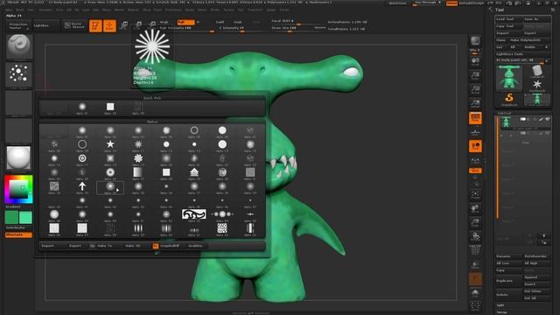Screen dimensions: 560x315
Task: Select the Rotate mode icon in top shelf
Action: click(x=152, y=25)
